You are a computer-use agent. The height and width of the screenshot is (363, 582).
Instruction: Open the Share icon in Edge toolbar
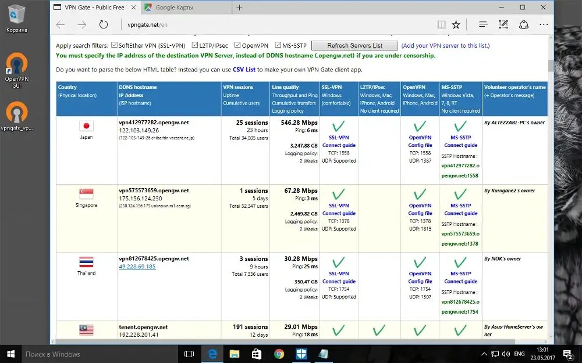524,24
